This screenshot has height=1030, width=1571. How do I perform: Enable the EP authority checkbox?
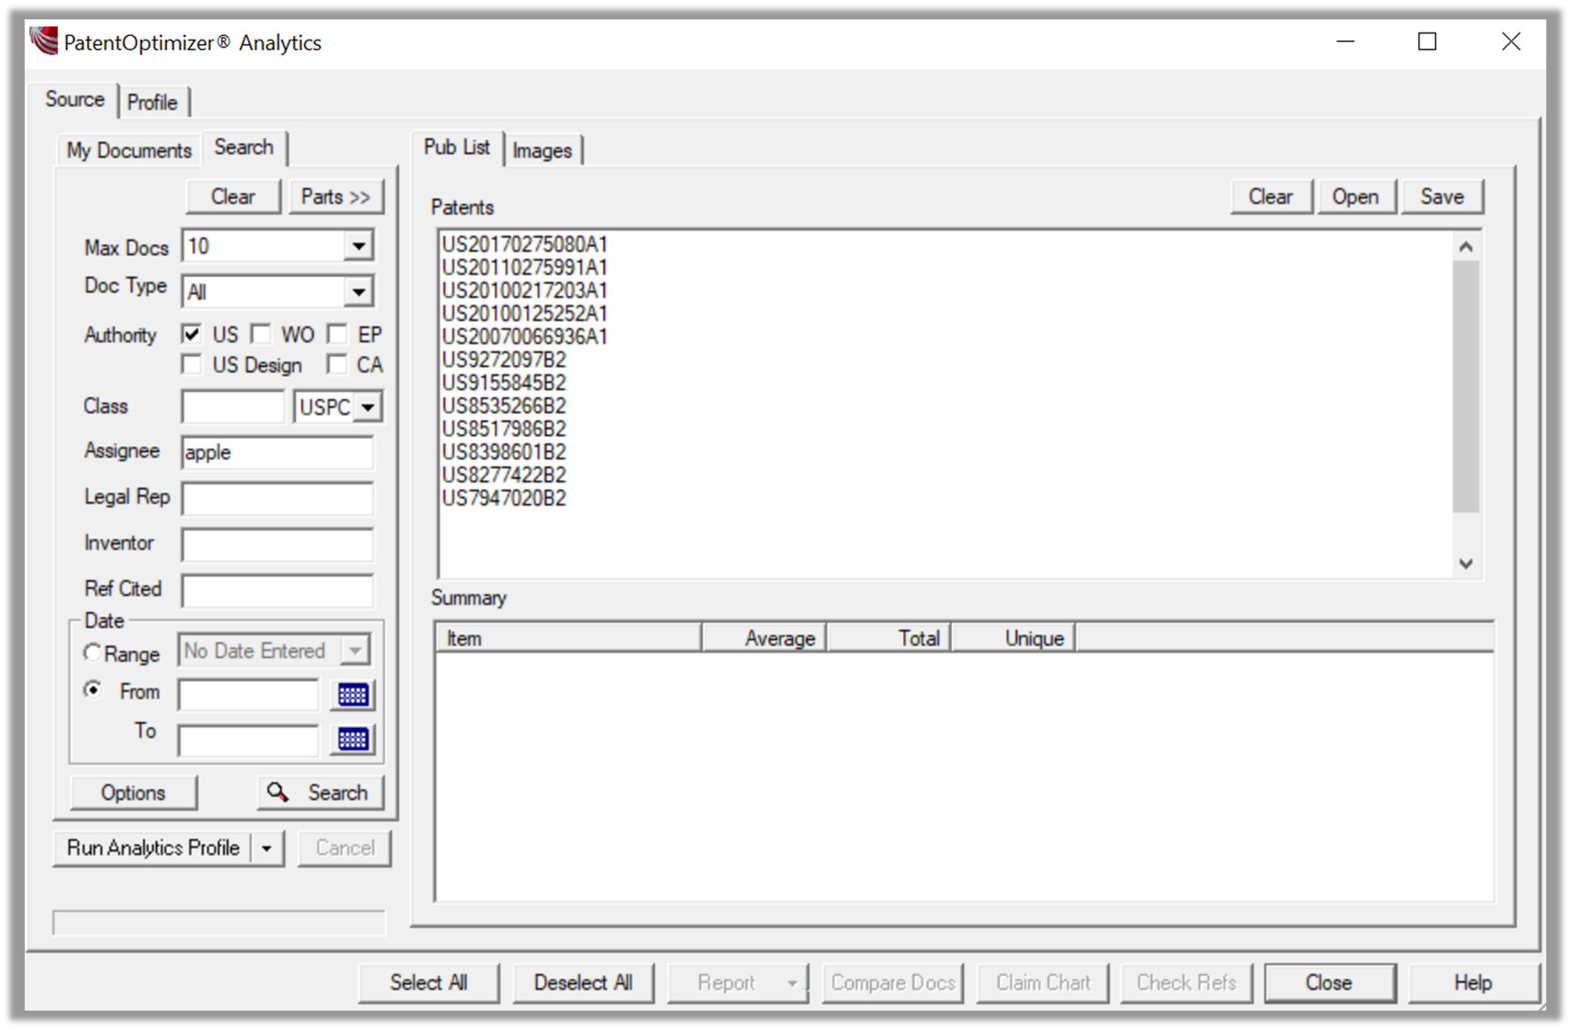point(337,334)
